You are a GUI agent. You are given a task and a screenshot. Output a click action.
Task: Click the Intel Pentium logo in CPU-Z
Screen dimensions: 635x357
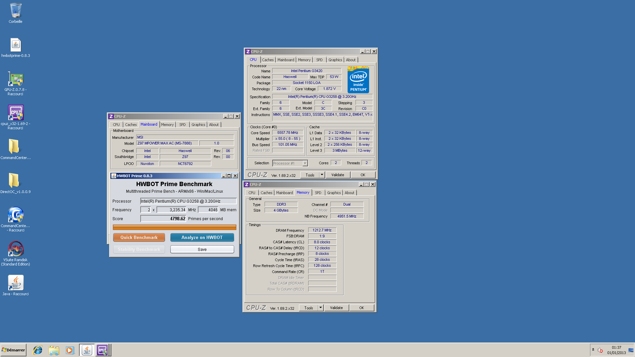tap(358, 80)
